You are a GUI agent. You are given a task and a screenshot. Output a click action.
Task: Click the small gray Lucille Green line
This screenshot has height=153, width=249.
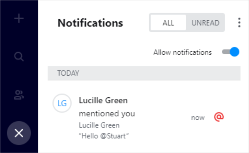point(99,126)
